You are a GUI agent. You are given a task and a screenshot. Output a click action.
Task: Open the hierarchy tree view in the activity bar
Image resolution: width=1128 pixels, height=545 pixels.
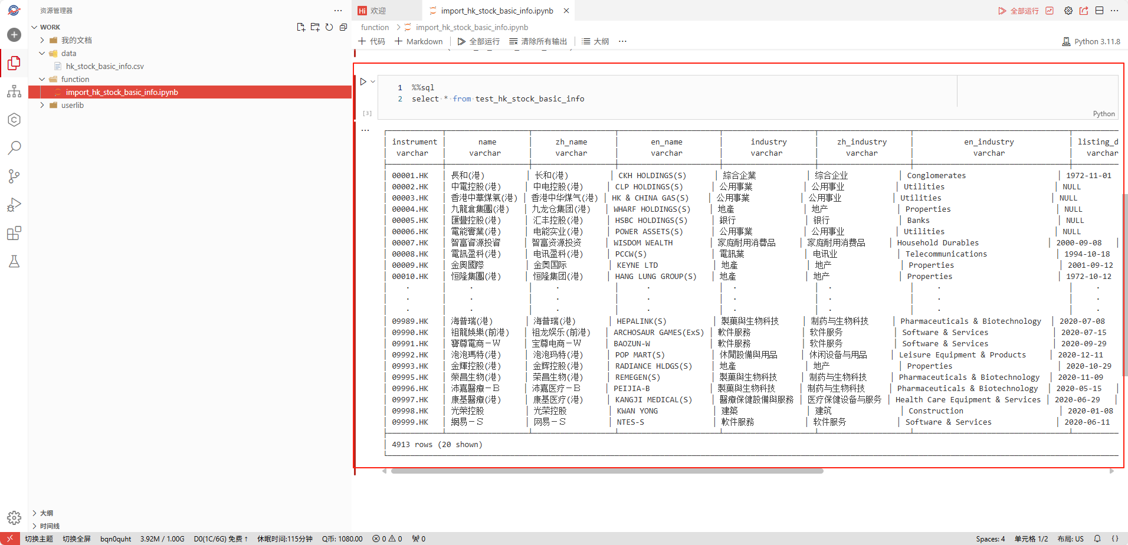tap(14, 91)
